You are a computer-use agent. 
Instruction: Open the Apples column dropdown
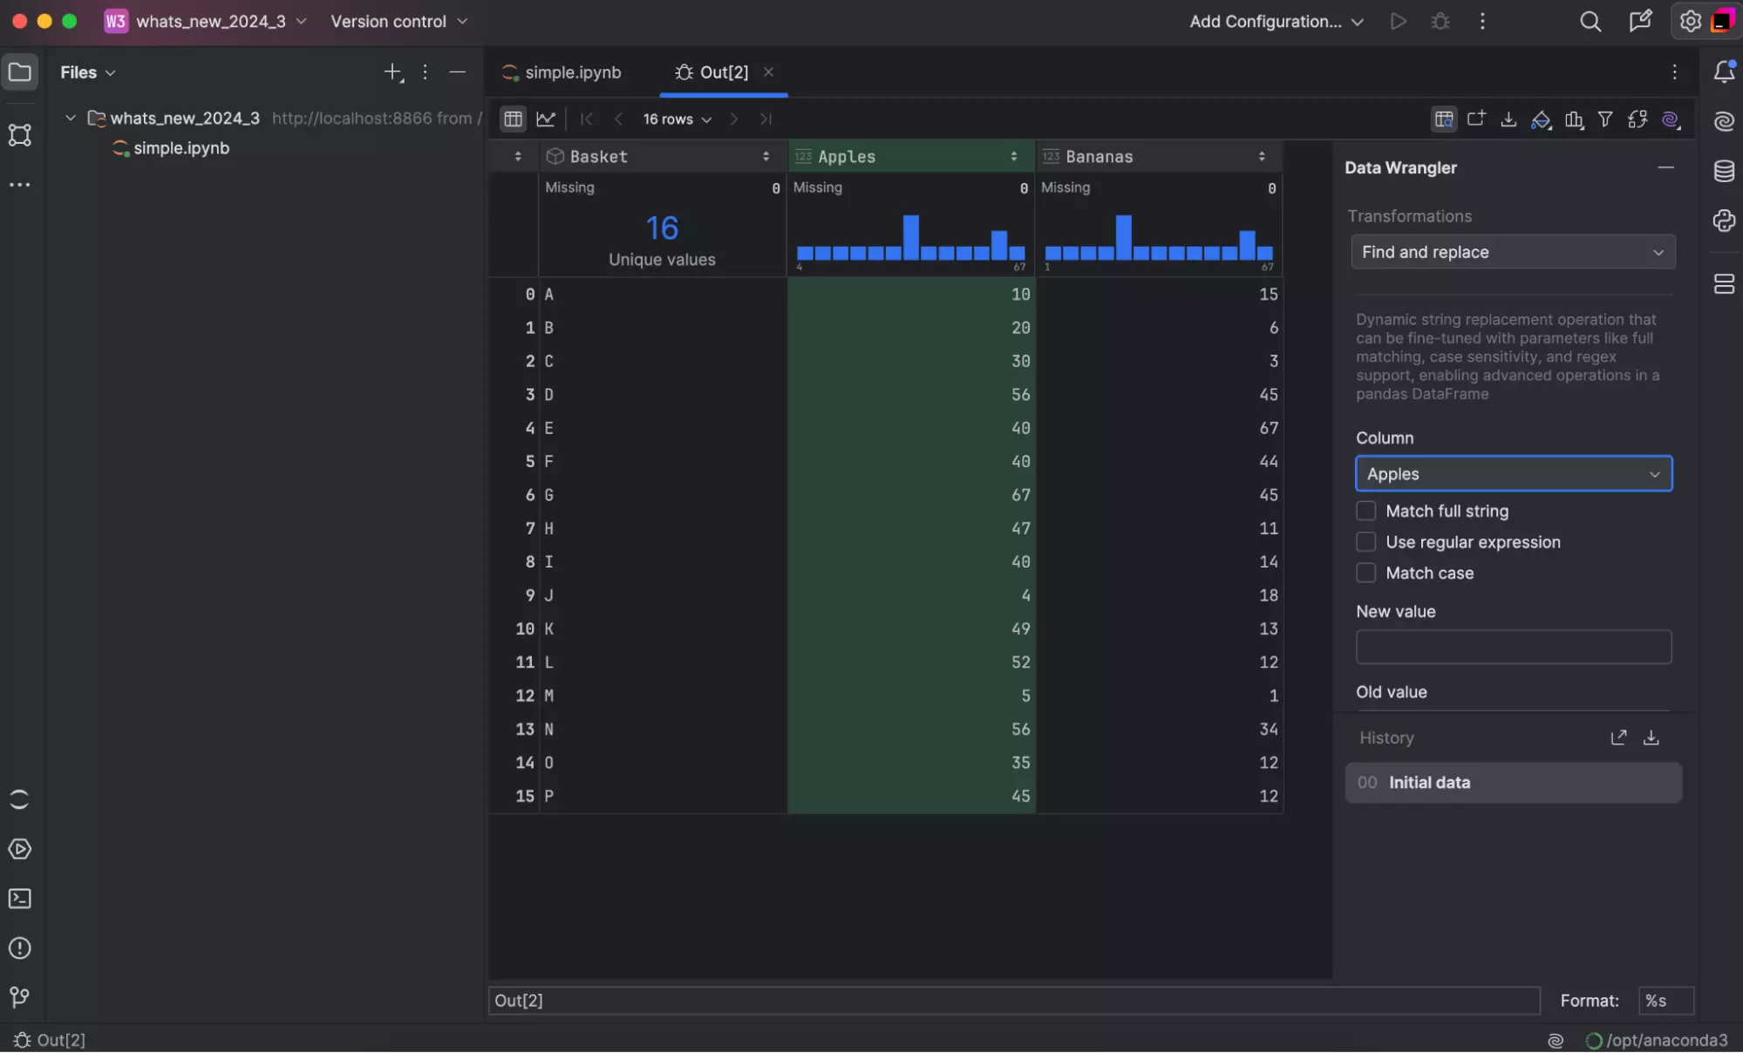coord(1513,474)
